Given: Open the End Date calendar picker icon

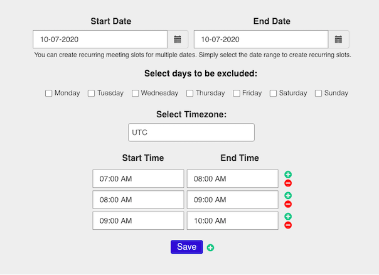Looking at the screenshot, I should [x=338, y=39].
